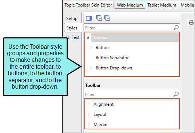Click the search icon in the top Filter box
The image size is (195, 133).
pyautogui.click(x=176, y=28)
